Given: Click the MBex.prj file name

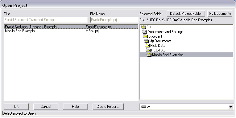Looking at the screenshot, I should (x=92, y=31).
